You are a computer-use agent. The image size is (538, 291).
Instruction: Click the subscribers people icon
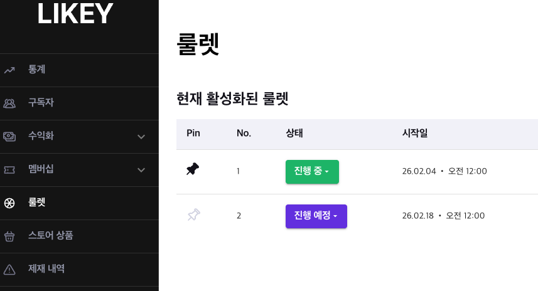click(x=9, y=103)
